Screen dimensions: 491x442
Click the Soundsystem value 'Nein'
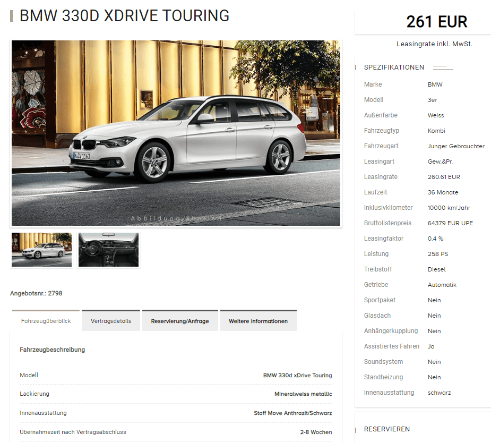coord(434,362)
